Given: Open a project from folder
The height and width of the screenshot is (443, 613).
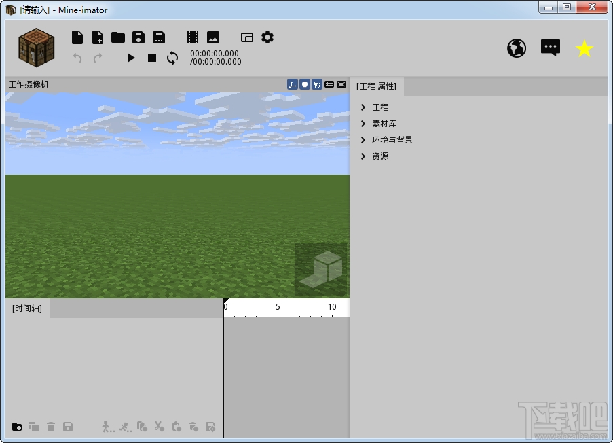Looking at the screenshot, I should click(118, 37).
